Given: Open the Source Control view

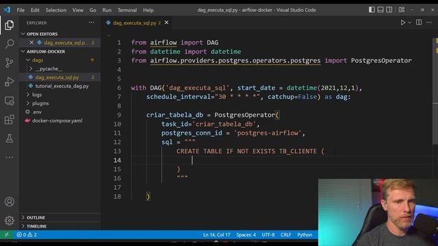Looking at the screenshot, I should (x=9, y=62).
